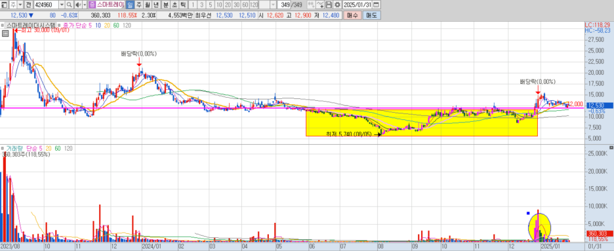Select the 20 interval button

[228, 5]
